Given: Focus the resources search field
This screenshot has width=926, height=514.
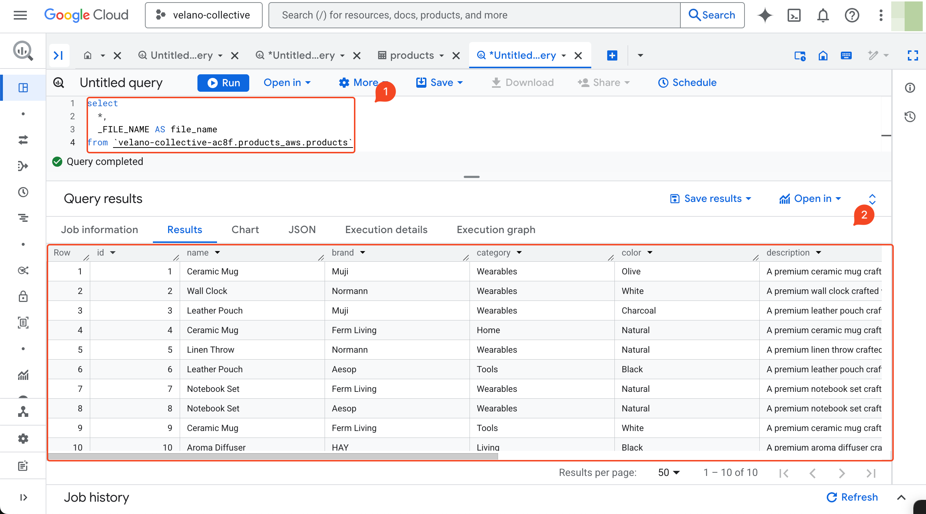Looking at the screenshot, I should [x=475, y=15].
